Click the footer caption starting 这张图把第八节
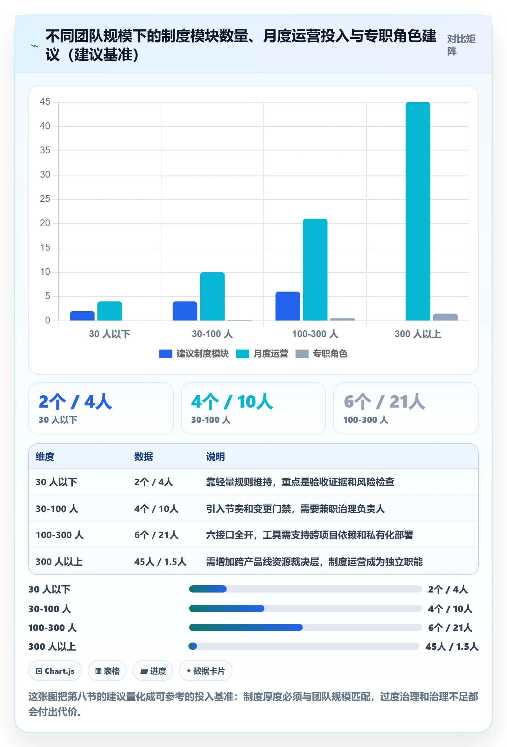507x747 pixels. pyautogui.click(x=253, y=704)
